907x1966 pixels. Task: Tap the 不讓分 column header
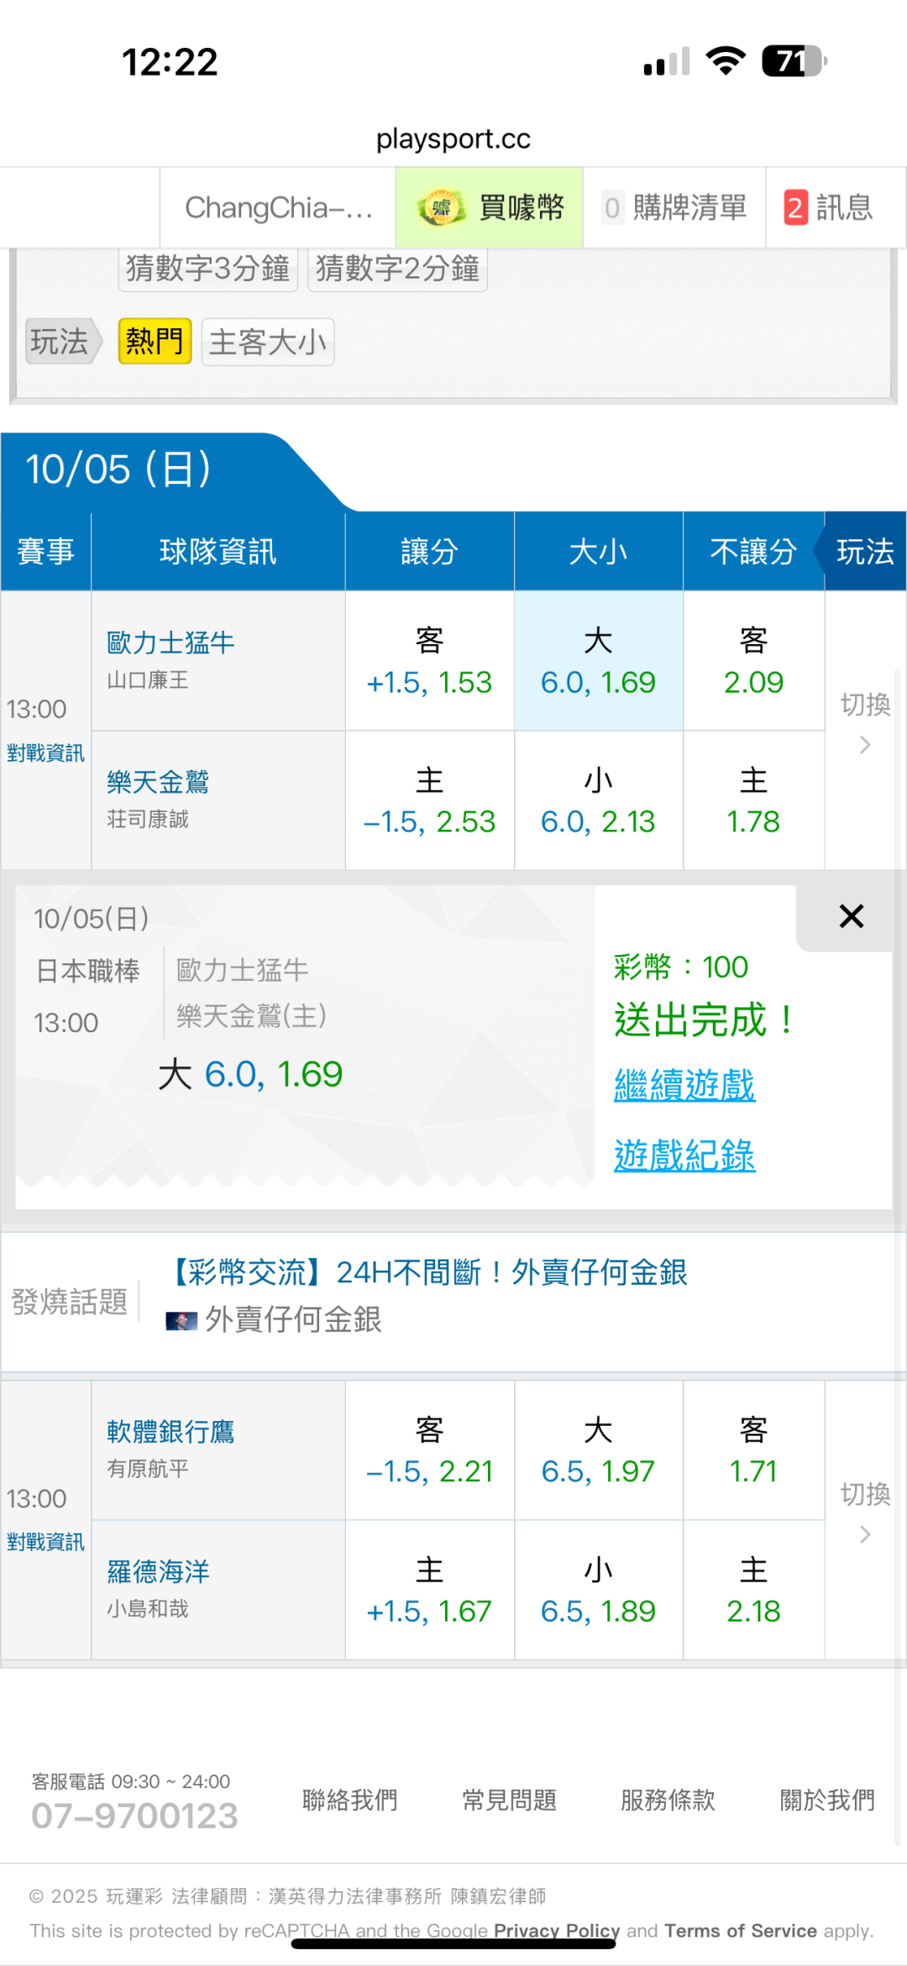coord(753,552)
